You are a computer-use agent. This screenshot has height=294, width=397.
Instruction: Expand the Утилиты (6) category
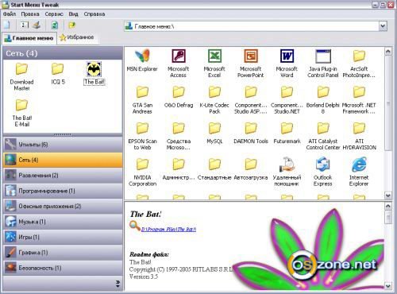tap(63, 145)
